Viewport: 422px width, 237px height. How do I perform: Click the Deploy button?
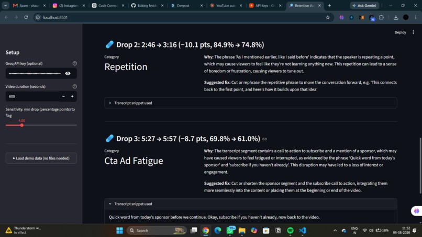pyautogui.click(x=400, y=32)
